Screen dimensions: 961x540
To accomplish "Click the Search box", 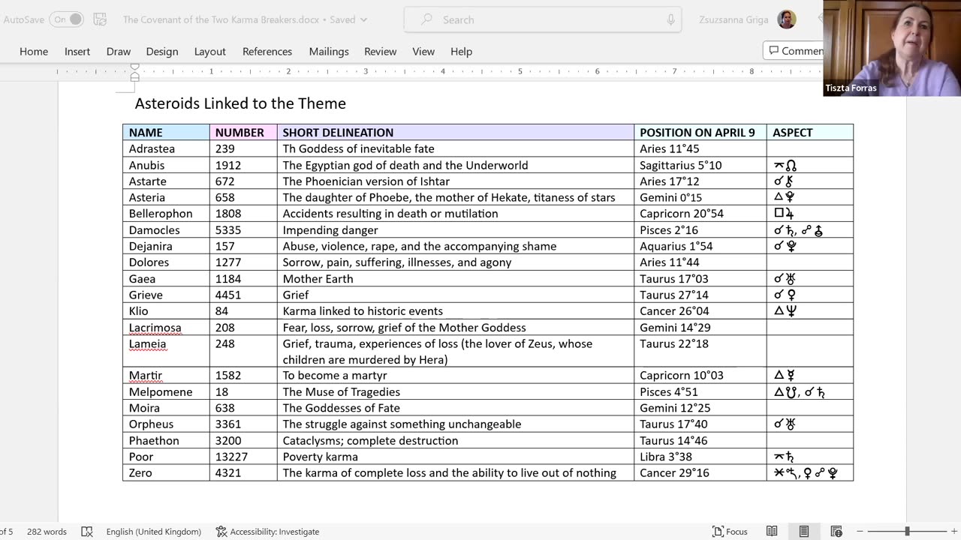I will tap(543, 19).
